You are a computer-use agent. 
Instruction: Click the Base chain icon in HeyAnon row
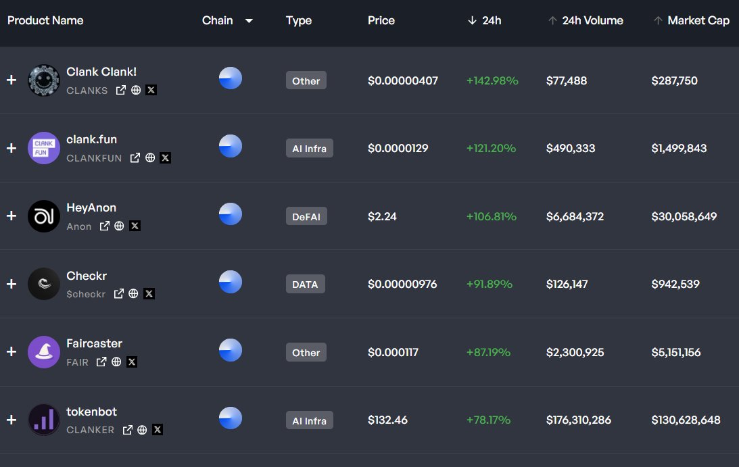[231, 214]
